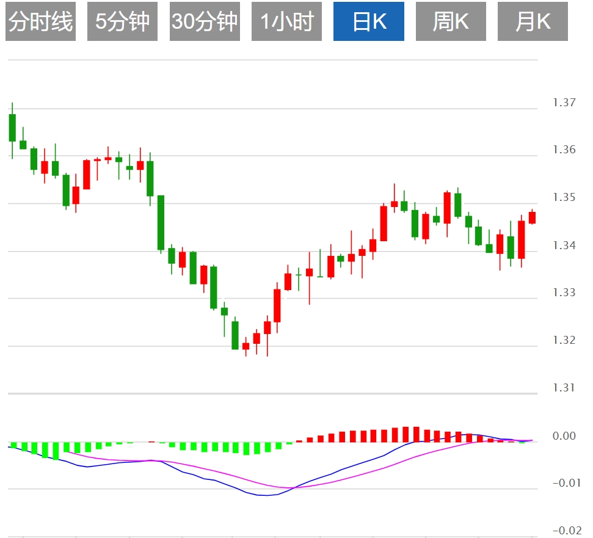Open the 30分钟 chart view

[x=205, y=22]
